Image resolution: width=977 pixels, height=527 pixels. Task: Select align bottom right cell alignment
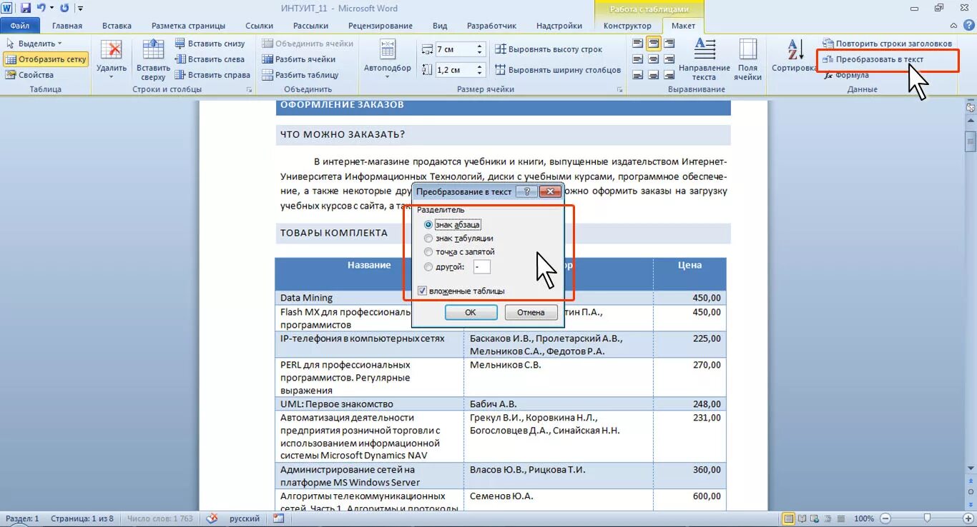click(669, 75)
